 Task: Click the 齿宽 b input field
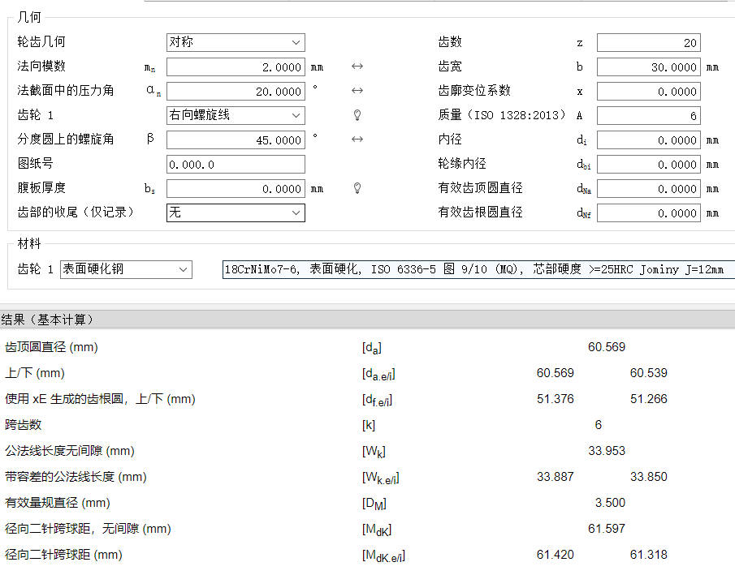[648, 67]
